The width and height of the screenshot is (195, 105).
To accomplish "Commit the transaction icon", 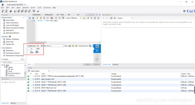I will pyautogui.click(x=56, y=18).
